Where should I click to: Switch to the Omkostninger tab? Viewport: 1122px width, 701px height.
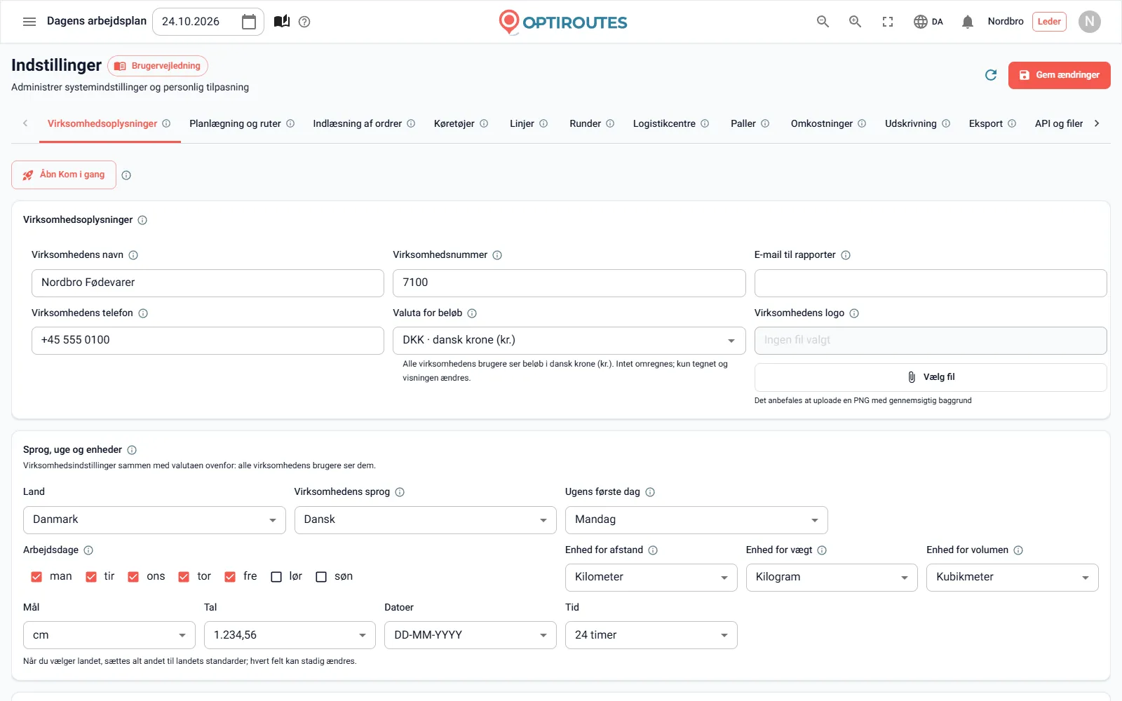pyautogui.click(x=828, y=124)
